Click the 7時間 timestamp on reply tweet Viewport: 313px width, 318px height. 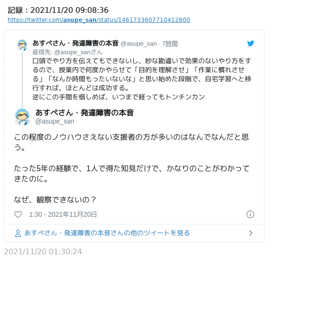tap(170, 44)
